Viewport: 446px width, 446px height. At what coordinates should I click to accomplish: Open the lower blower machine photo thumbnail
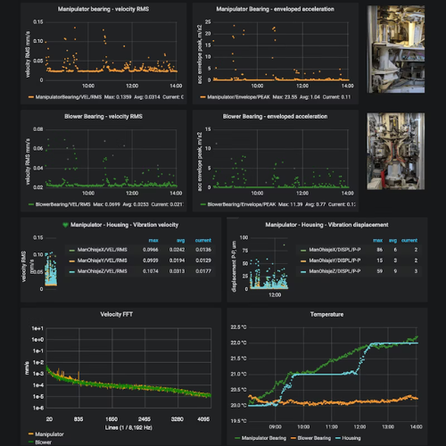(x=395, y=151)
